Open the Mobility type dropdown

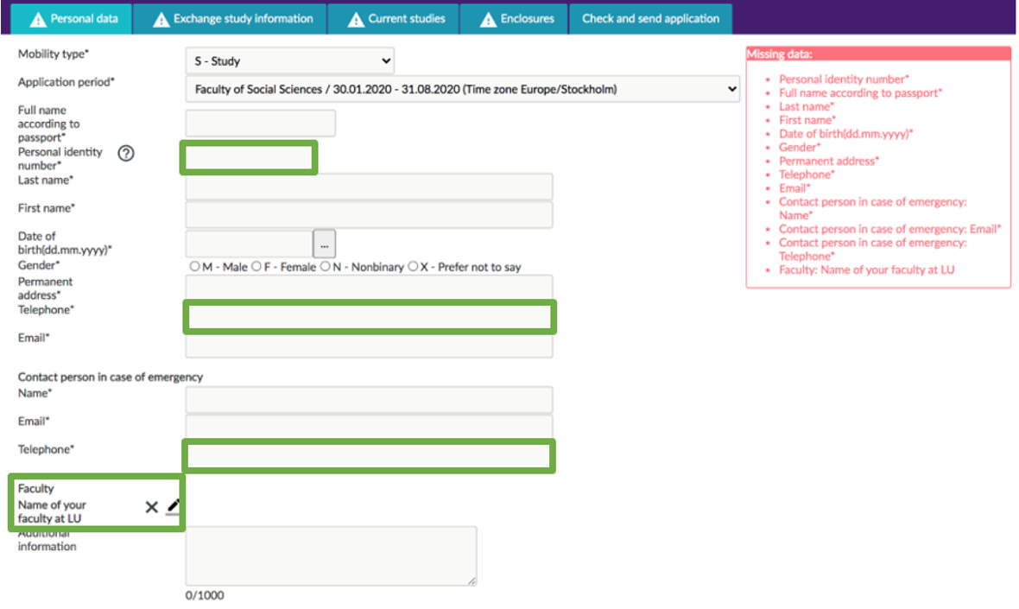(290, 61)
